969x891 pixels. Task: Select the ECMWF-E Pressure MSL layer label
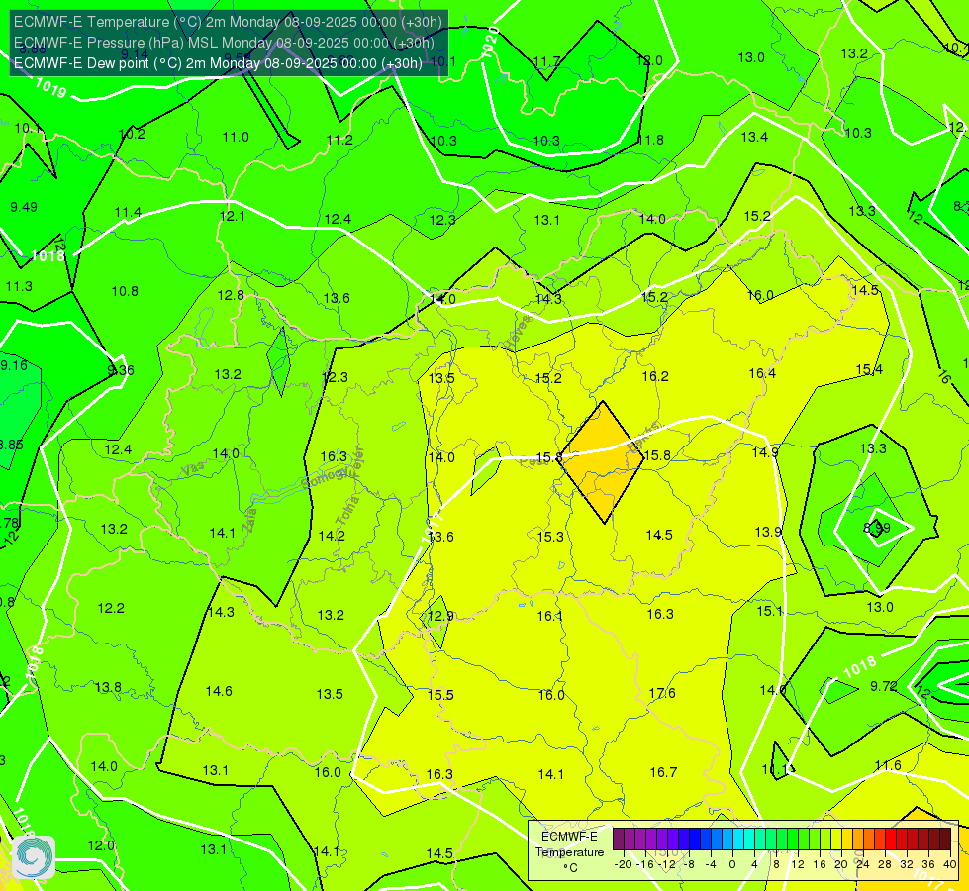[x=224, y=43]
